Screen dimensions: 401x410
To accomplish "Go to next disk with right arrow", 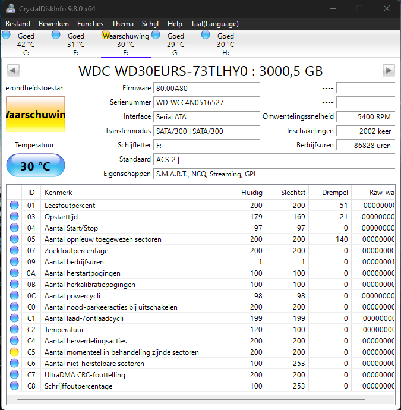I will tap(389, 70).
